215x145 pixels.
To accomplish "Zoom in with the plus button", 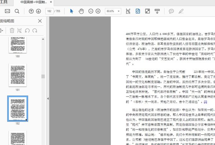I will coord(98,11).
